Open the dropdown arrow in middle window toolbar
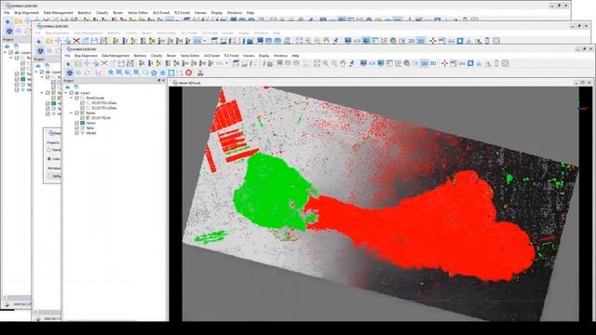 click(205, 41)
